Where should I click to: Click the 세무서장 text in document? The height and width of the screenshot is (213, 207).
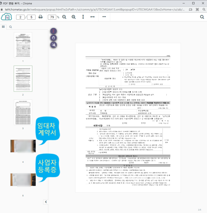(98, 126)
